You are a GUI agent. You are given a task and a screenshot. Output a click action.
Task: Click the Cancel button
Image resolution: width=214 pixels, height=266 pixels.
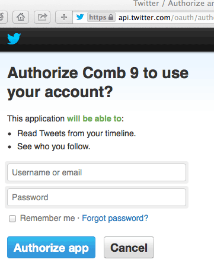point(129,248)
